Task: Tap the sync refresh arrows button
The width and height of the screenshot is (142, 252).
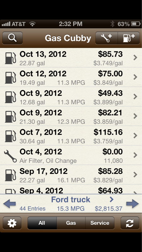Action: 130,223
